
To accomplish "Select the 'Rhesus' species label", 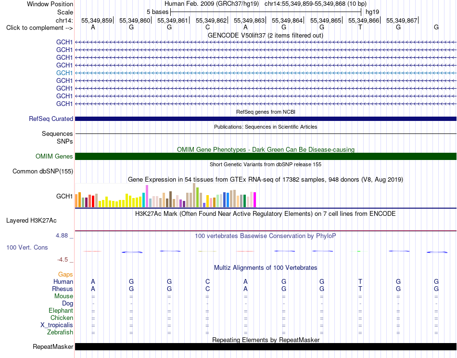I will pos(63,289).
